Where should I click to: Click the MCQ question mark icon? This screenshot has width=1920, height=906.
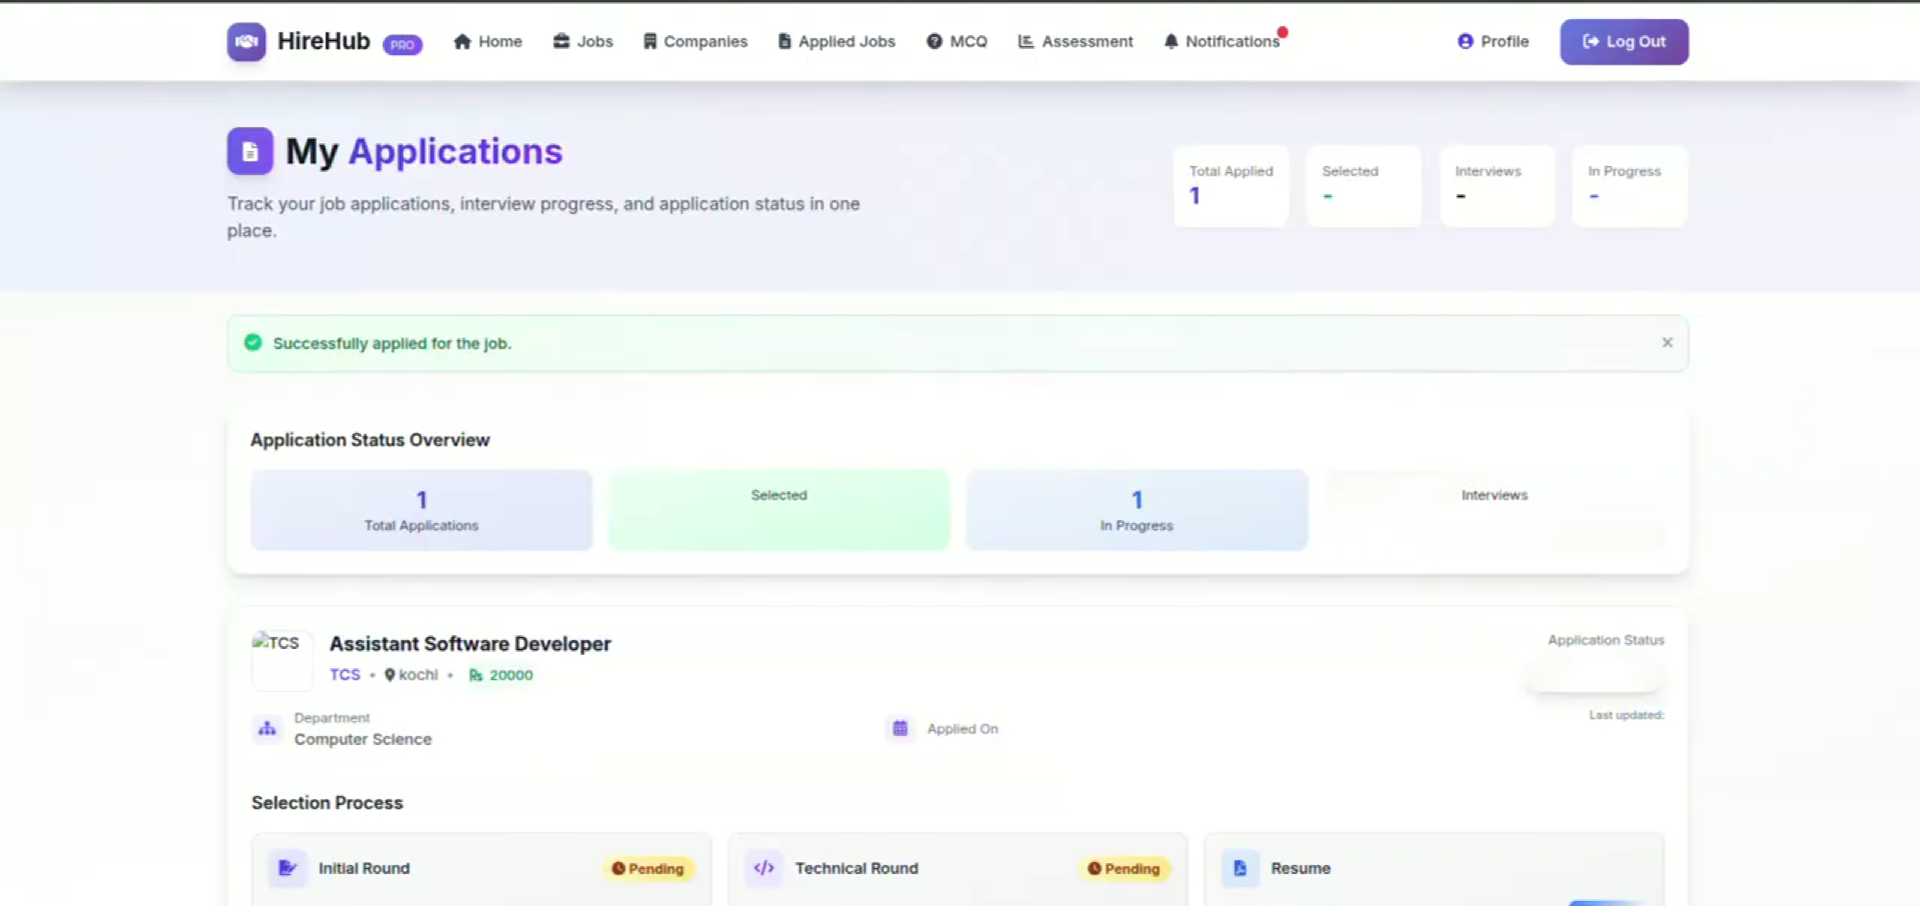tap(934, 42)
